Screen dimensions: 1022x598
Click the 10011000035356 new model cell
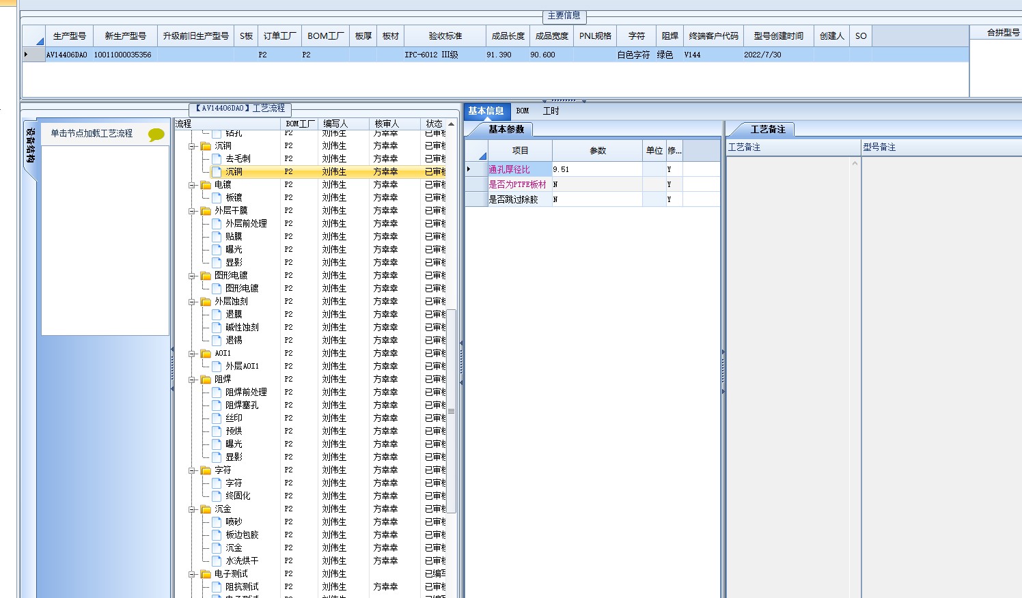tap(124, 55)
